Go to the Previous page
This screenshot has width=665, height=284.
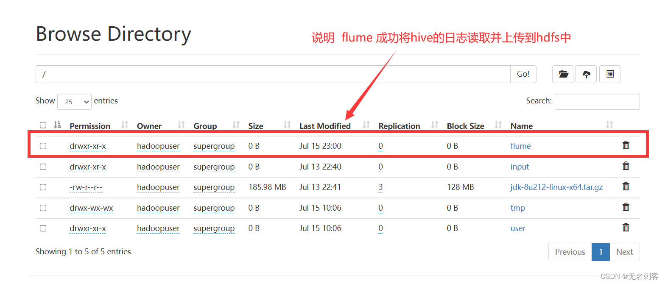coord(570,252)
